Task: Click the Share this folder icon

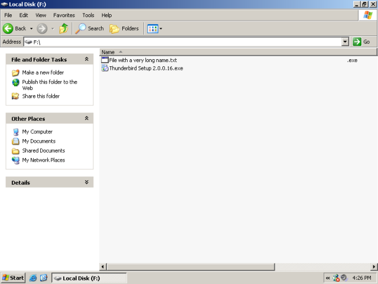Action: [15, 96]
